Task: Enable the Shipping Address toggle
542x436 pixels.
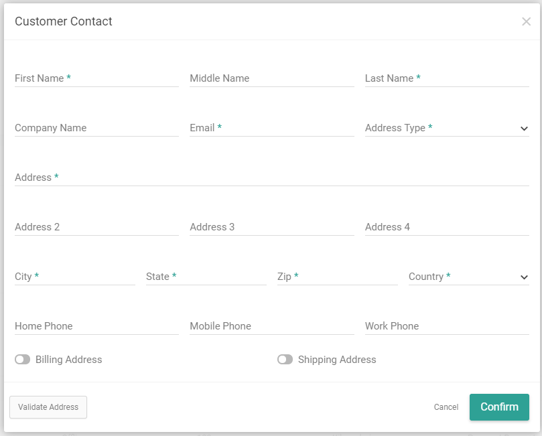Action: pos(284,360)
